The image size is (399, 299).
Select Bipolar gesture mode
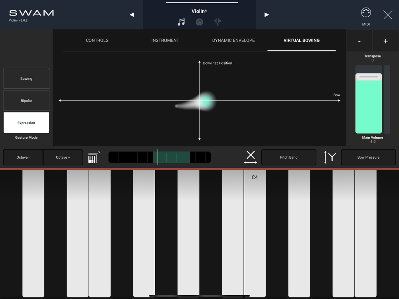click(x=26, y=100)
